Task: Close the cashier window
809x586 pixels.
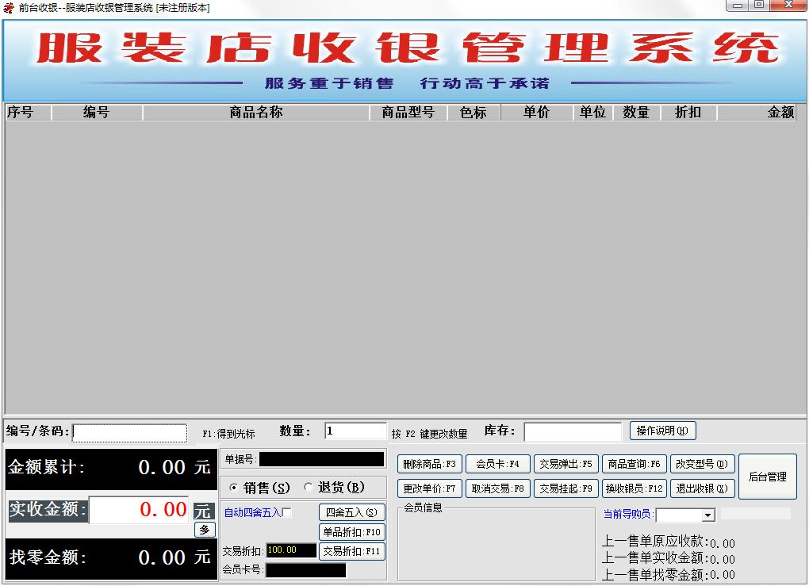Action: pos(789,6)
